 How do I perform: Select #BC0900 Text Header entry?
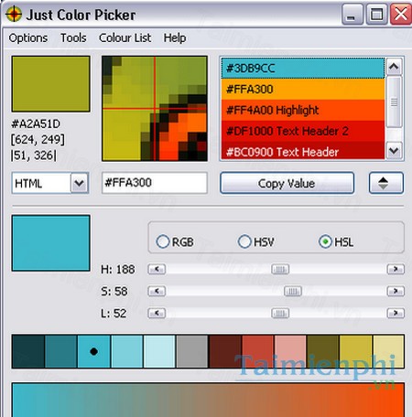[302, 150]
